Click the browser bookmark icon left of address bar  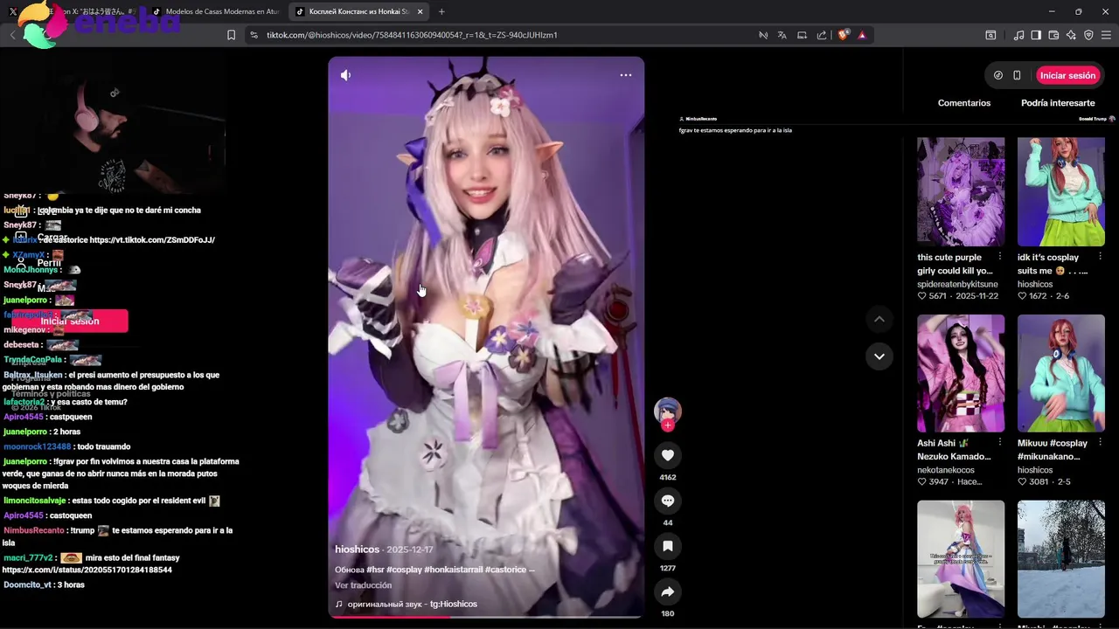[231, 35]
